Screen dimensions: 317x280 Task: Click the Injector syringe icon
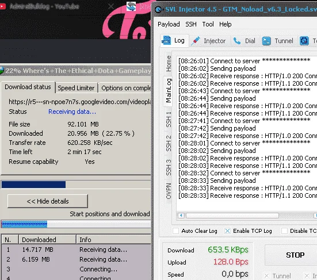point(196,41)
